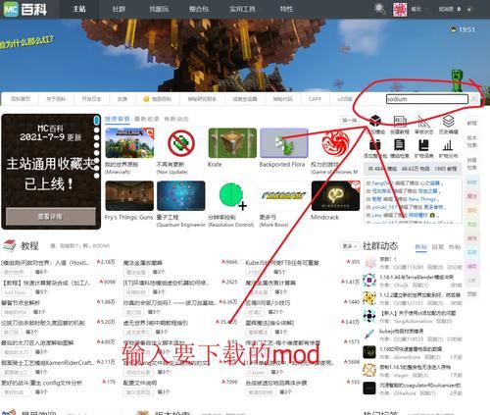The height and width of the screenshot is (415, 490).
Task: Select the last carousel dot on banner
Action: click(96, 176)
